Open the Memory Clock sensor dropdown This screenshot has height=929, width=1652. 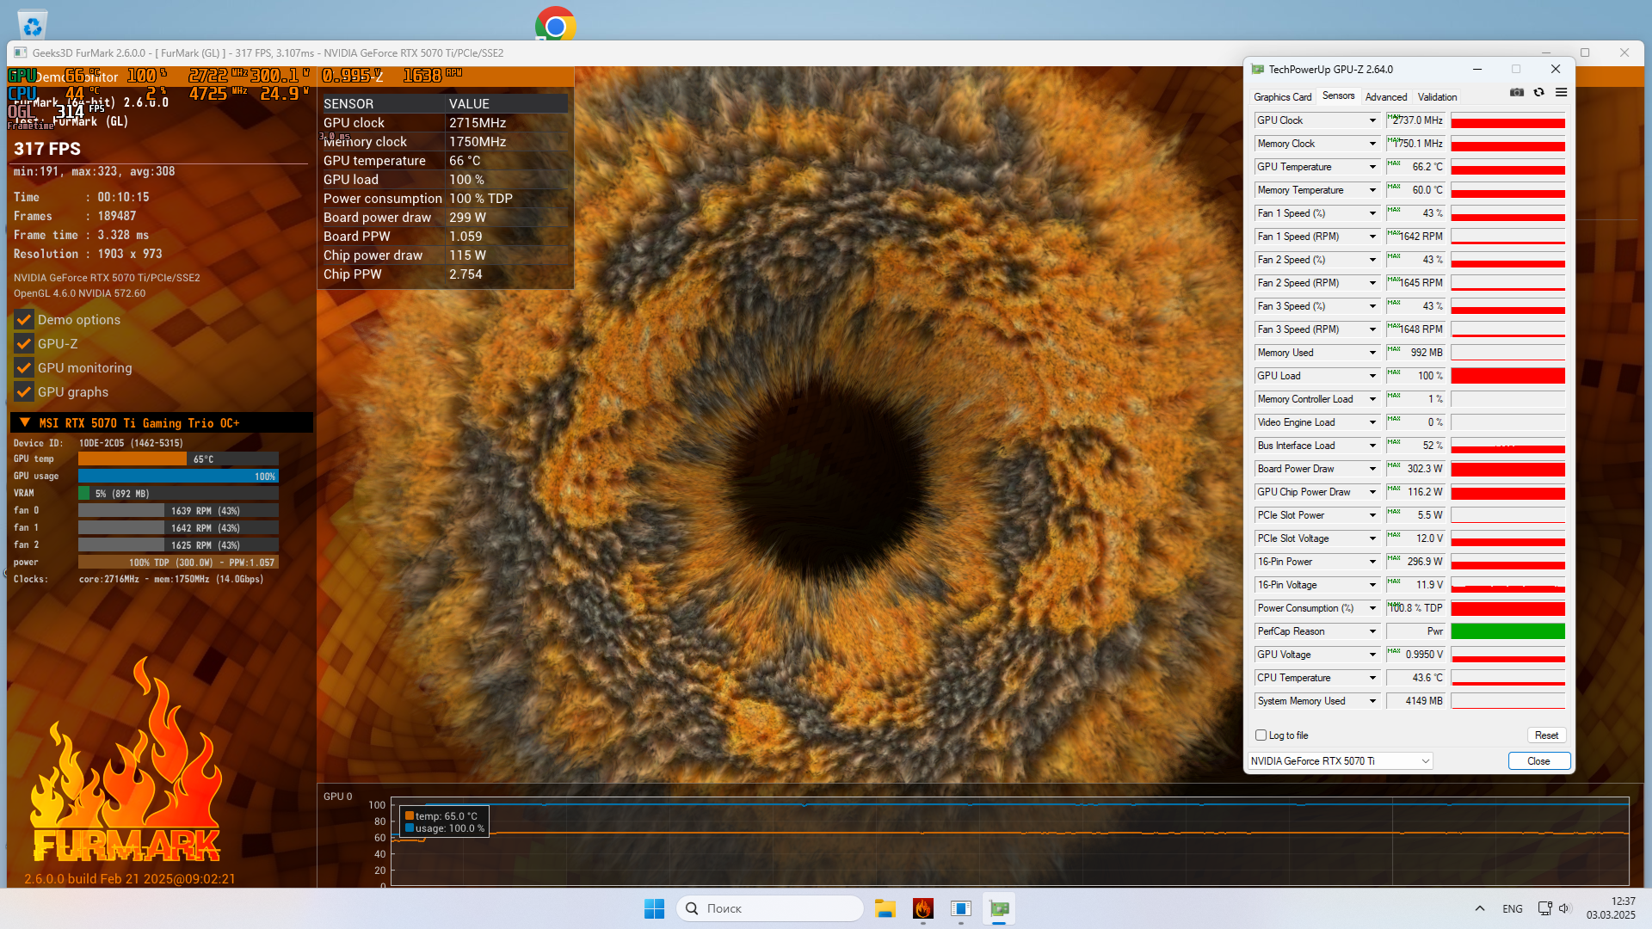(1372, 144)
